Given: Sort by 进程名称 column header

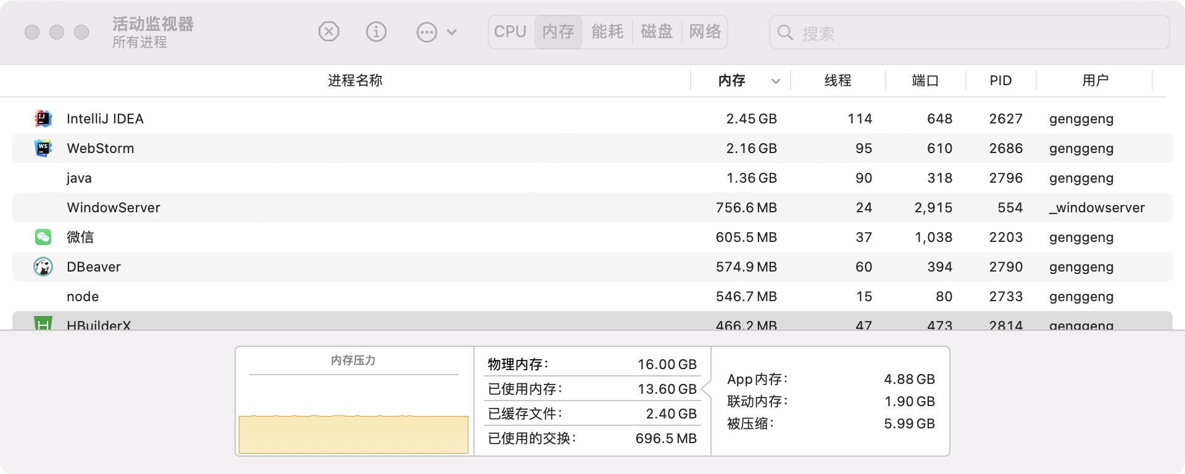Looking at the screenshot, I should point(355,81).
